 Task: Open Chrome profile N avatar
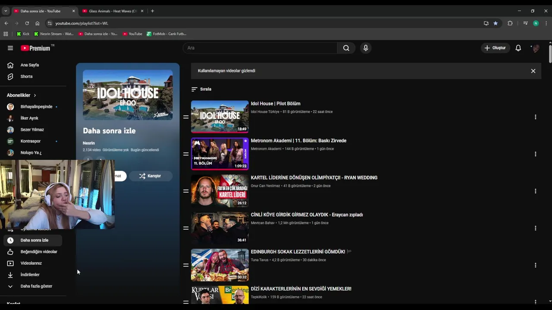coord(536,23)
